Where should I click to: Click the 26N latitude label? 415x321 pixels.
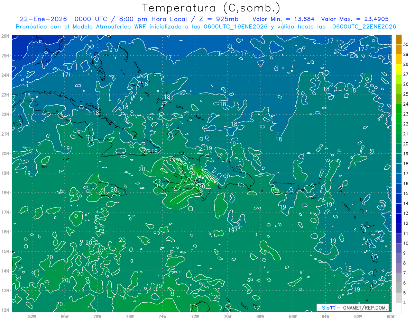click(x=5, y=36)
